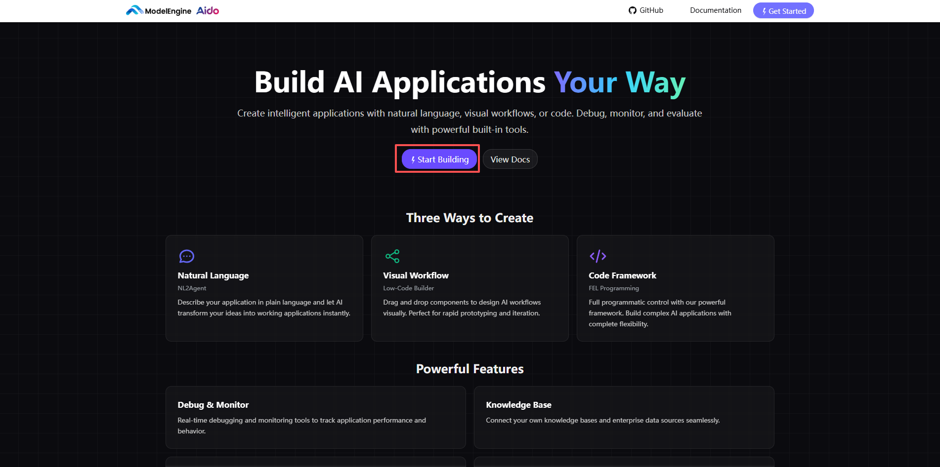Click the Knowledge Base feature heading
This screenshot has width=940, height=467.
point(518,405)
